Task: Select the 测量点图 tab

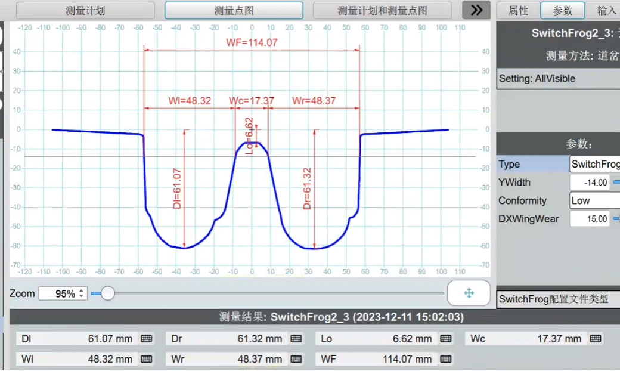Action: coord(234,11)
